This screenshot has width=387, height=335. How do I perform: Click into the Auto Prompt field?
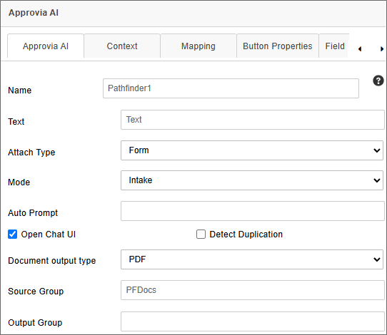(x=253, y=211)
